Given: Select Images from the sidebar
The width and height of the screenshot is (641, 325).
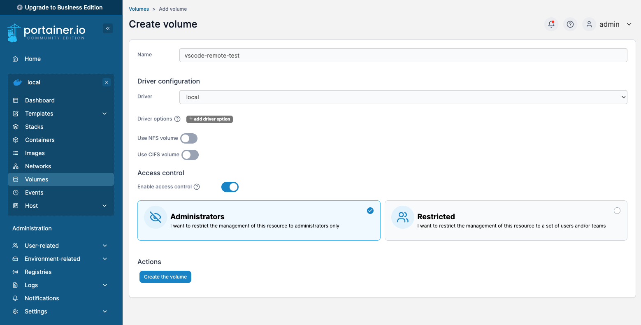Looking at the screenshot, I should click(x=35, y=153).
